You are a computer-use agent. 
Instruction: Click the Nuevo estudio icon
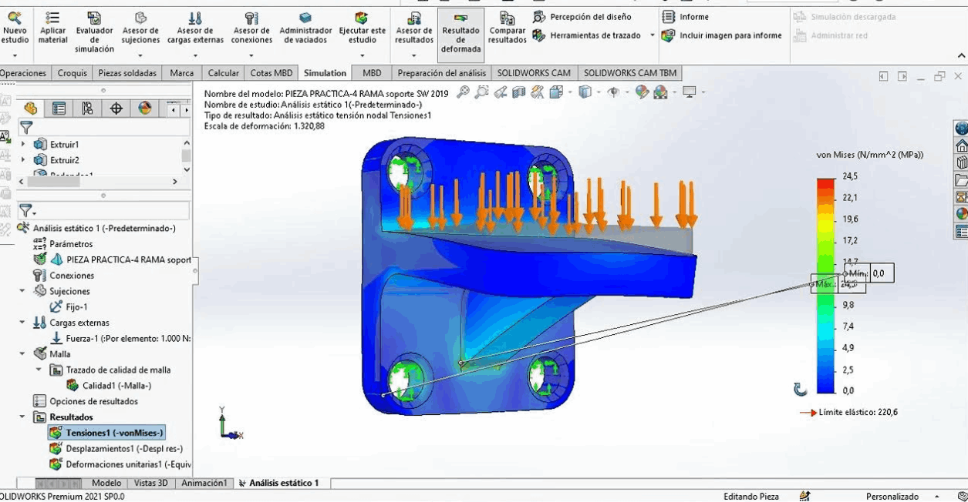pos(15,18)
